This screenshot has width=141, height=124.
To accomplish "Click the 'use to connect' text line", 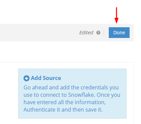I will (x=72, y=95).
